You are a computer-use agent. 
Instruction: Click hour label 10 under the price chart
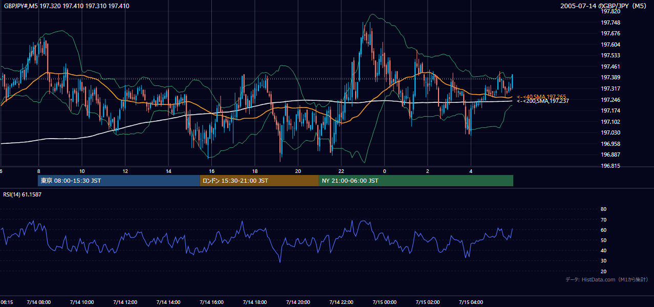click(x=82, y=171)
